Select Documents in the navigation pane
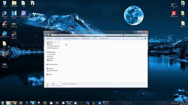Viewport: 188px width, 105px height. [51, 54]
